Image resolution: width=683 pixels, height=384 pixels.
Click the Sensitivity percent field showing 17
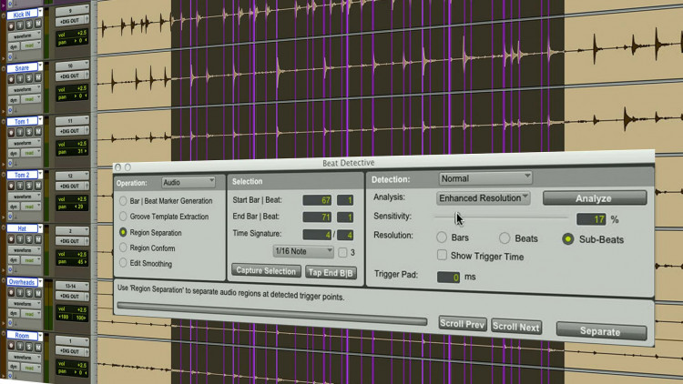pos(591,219)
